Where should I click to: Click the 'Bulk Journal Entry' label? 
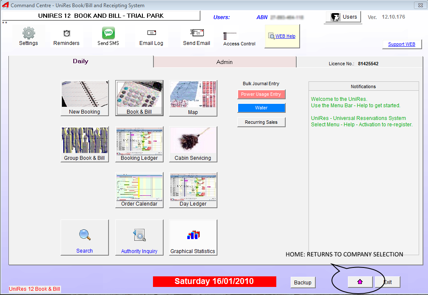pyautogui.click(x=261, y=84)
